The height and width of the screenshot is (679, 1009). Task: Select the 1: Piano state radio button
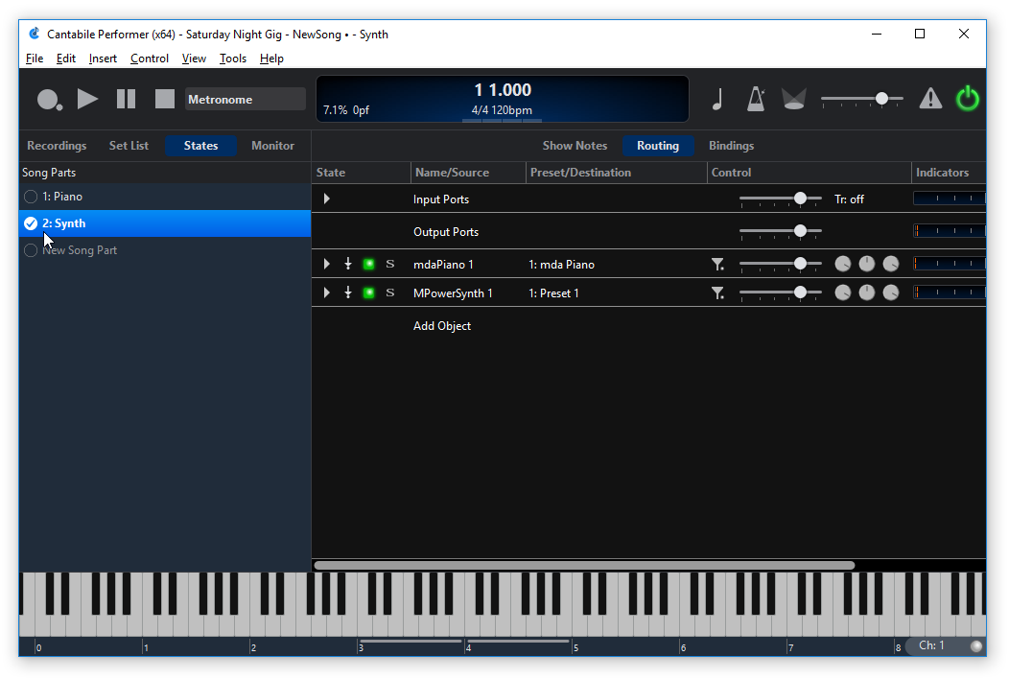31,197
